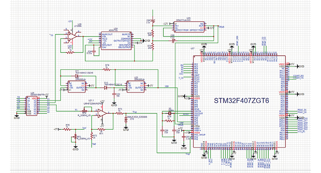Click the STM32F407ZGT6 label text
Screen dimensions: 321x173
(242, 101)
